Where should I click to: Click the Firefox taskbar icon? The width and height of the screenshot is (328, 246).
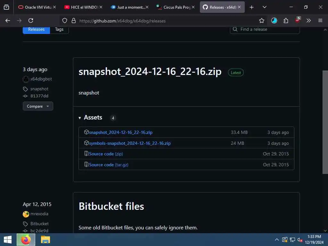pyautogui.click(x=26, y=240)
